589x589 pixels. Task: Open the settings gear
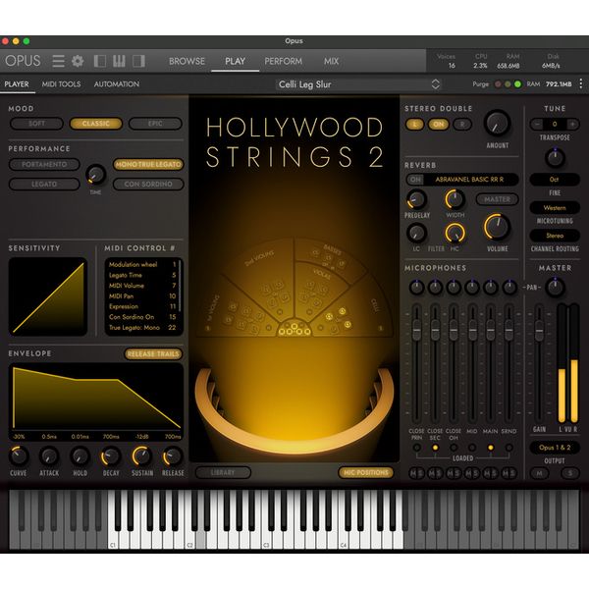pos(78,61)
